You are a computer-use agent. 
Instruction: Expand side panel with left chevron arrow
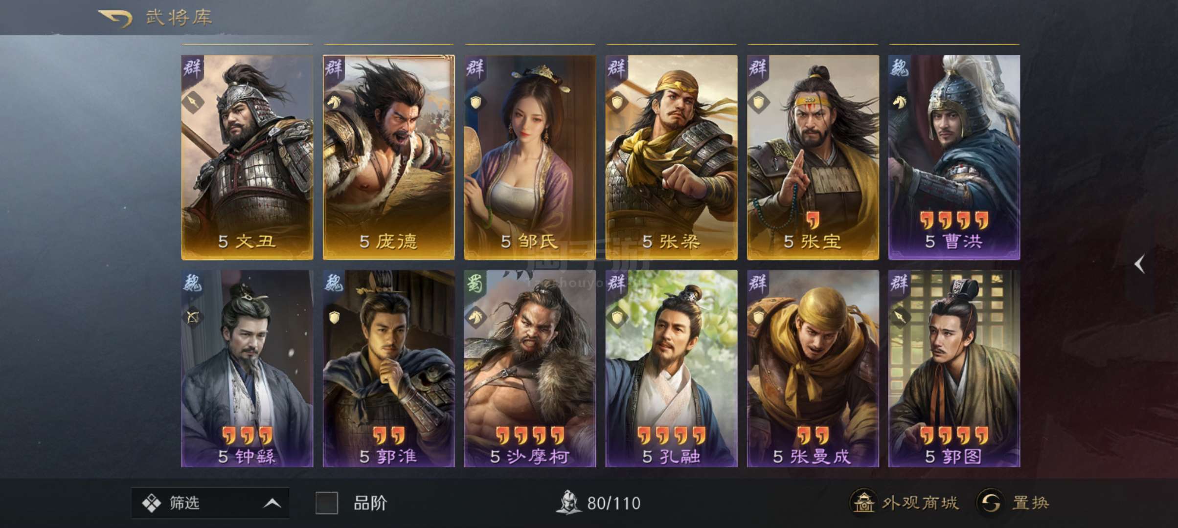tap(1139, 264)
